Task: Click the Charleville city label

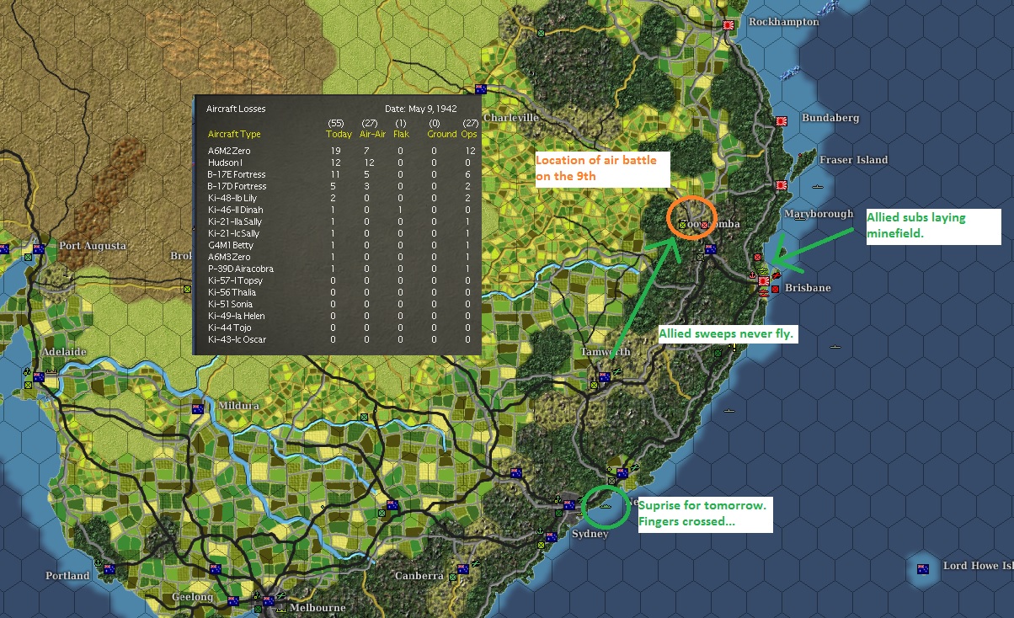Action: click(510, 118)
